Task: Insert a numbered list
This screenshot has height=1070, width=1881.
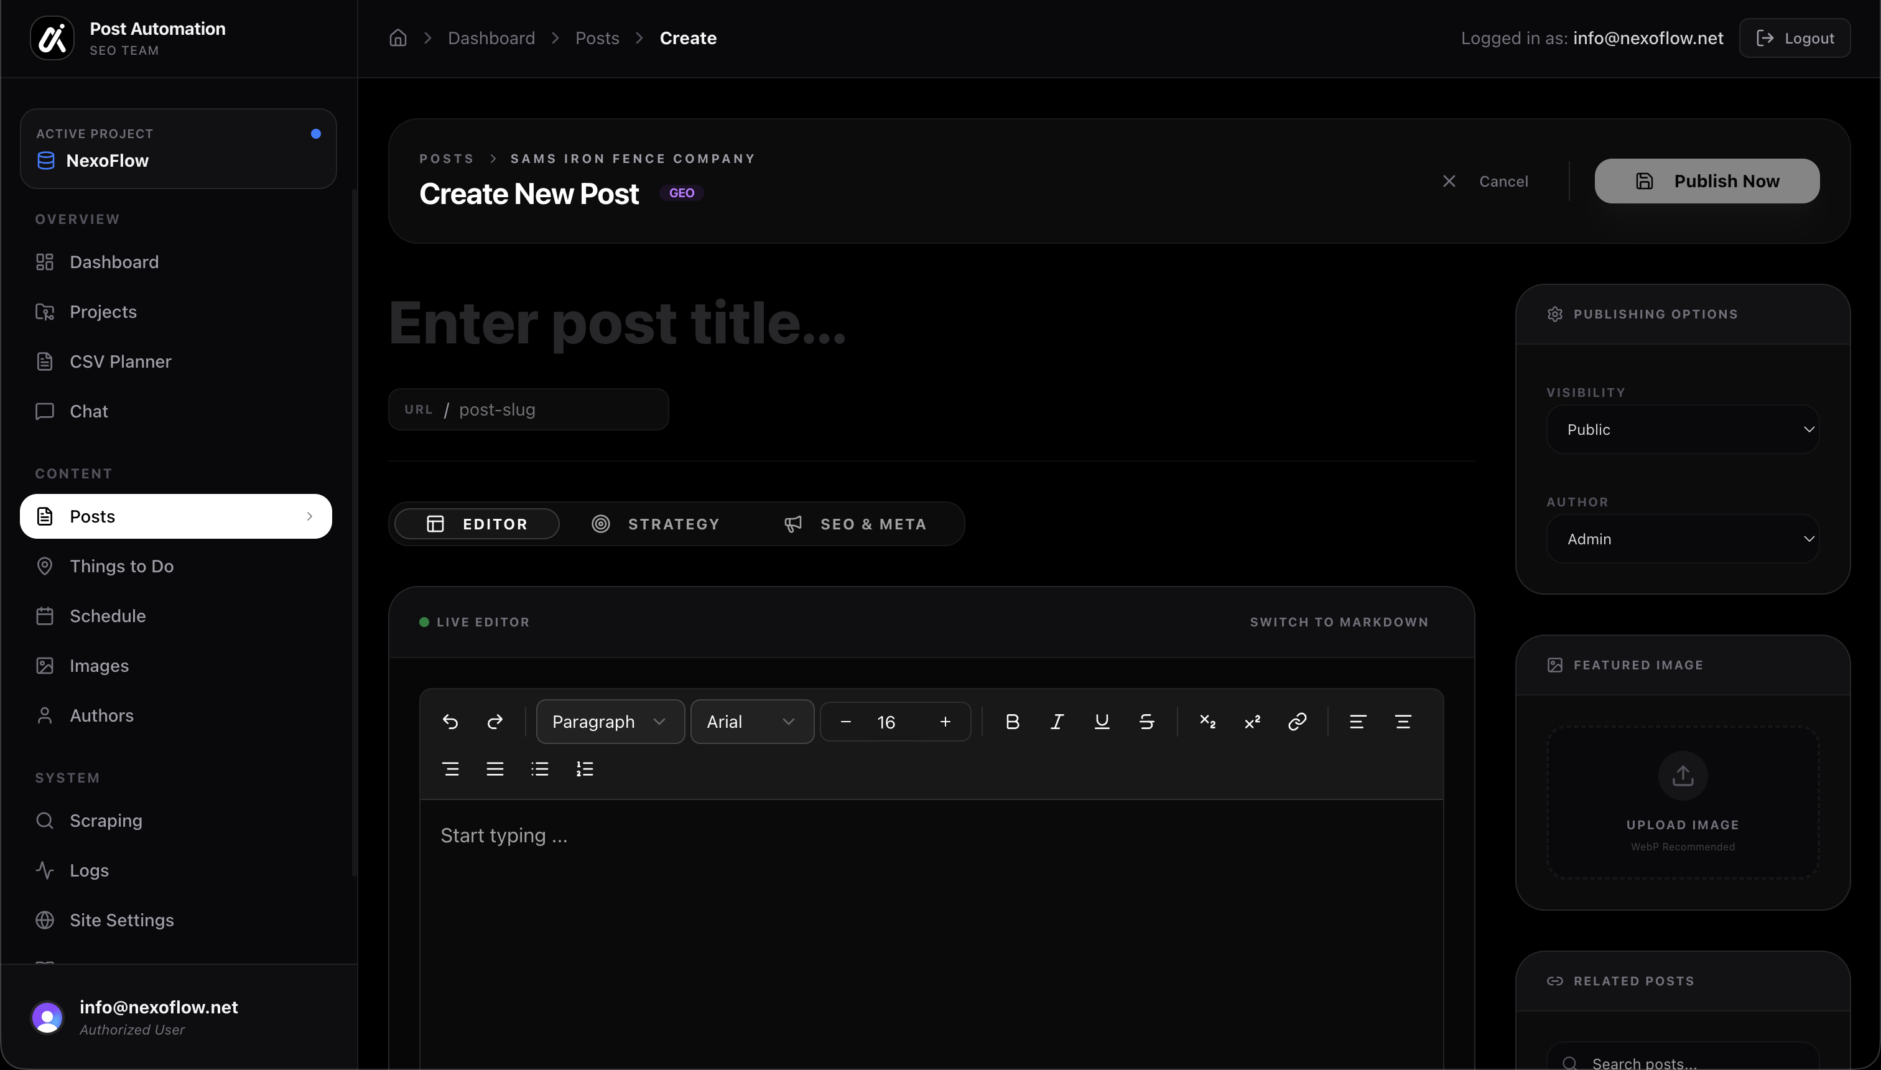Action: click(x=584, y=769)
